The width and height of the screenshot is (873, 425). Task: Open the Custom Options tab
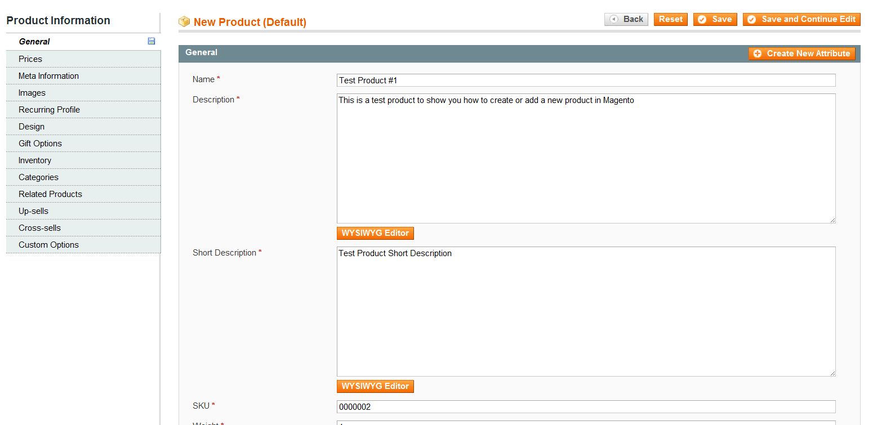48,245
